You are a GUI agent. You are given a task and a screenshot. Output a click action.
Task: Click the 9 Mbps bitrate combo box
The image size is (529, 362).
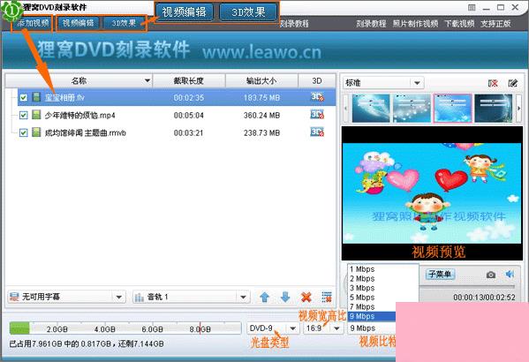[372, 328]
